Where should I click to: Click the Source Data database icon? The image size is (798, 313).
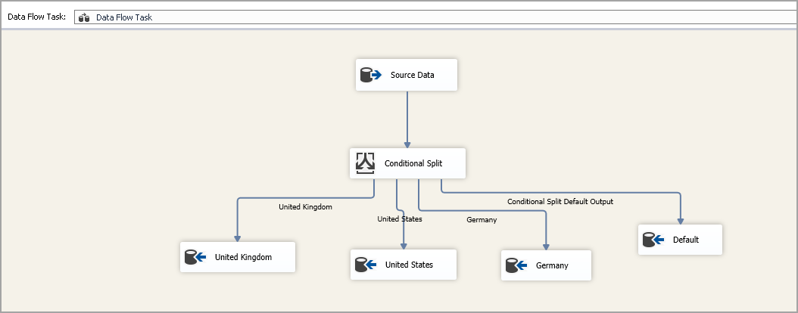coord(371,75)
